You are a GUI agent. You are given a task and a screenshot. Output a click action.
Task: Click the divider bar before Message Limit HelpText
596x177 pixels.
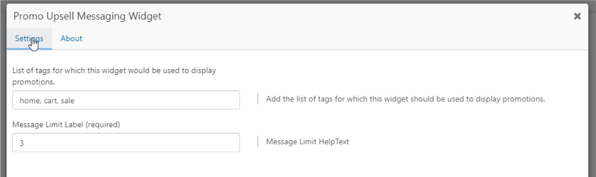pos(257,142)
